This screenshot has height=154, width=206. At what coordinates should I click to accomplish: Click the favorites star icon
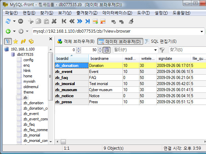coord(16,41)
